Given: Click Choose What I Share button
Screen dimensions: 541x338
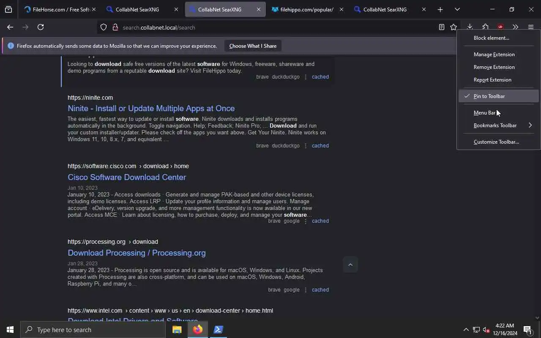Looking at the screenshot, I should pos(253,46).
